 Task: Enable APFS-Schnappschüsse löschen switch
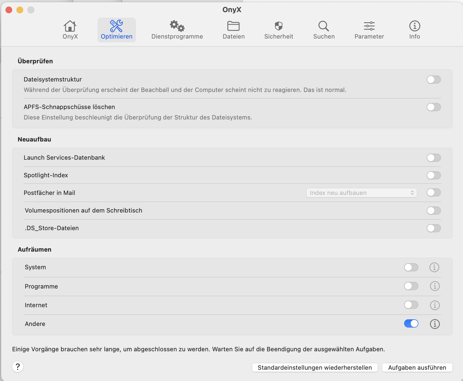(x=434, y=107)
